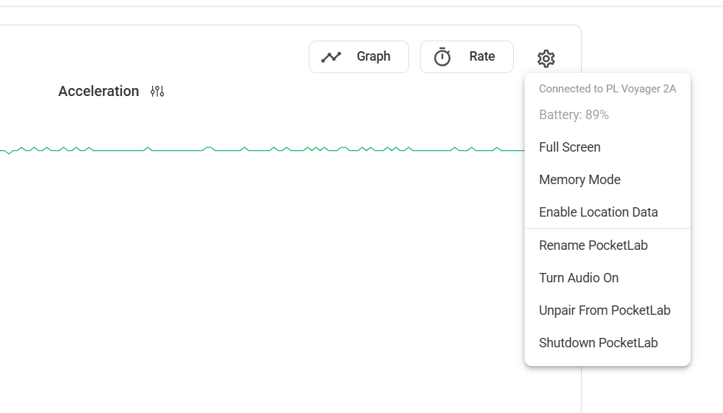Click the Graph label text
The width and height of the screenshot is (723, 413).
(x=374, y=56)
